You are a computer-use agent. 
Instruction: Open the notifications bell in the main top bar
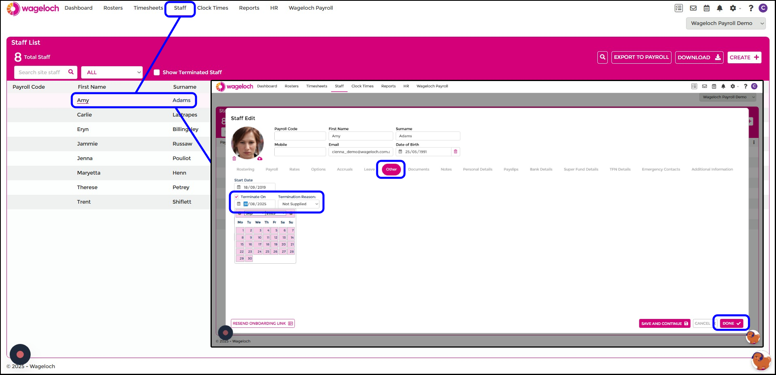[x=720, y=8]
